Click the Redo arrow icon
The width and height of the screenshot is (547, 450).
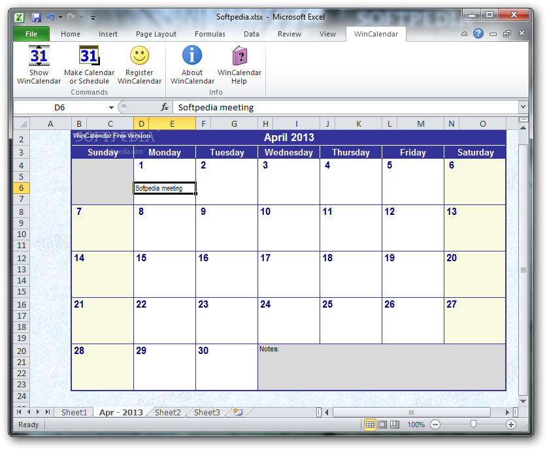coord(71,17)
